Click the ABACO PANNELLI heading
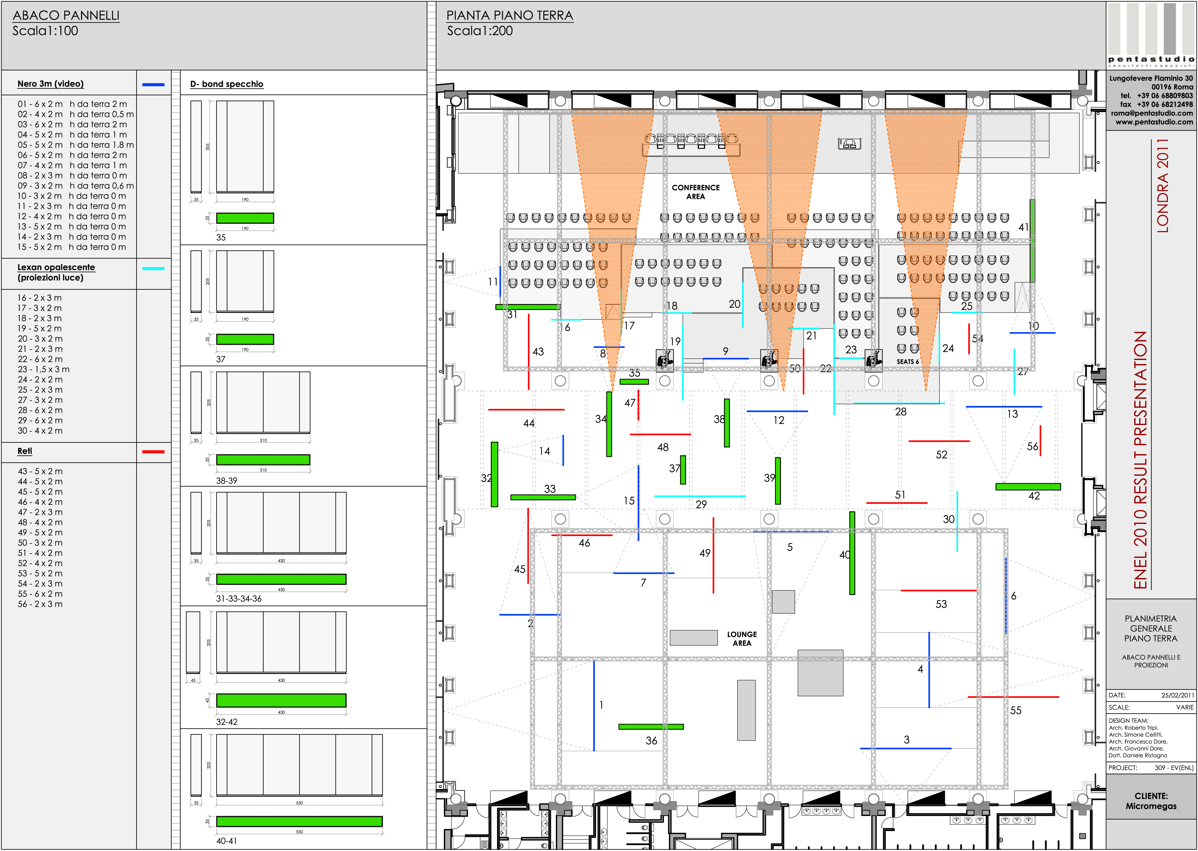The width and height of the screenshot is (1198, 851). (x=66, y=16)
